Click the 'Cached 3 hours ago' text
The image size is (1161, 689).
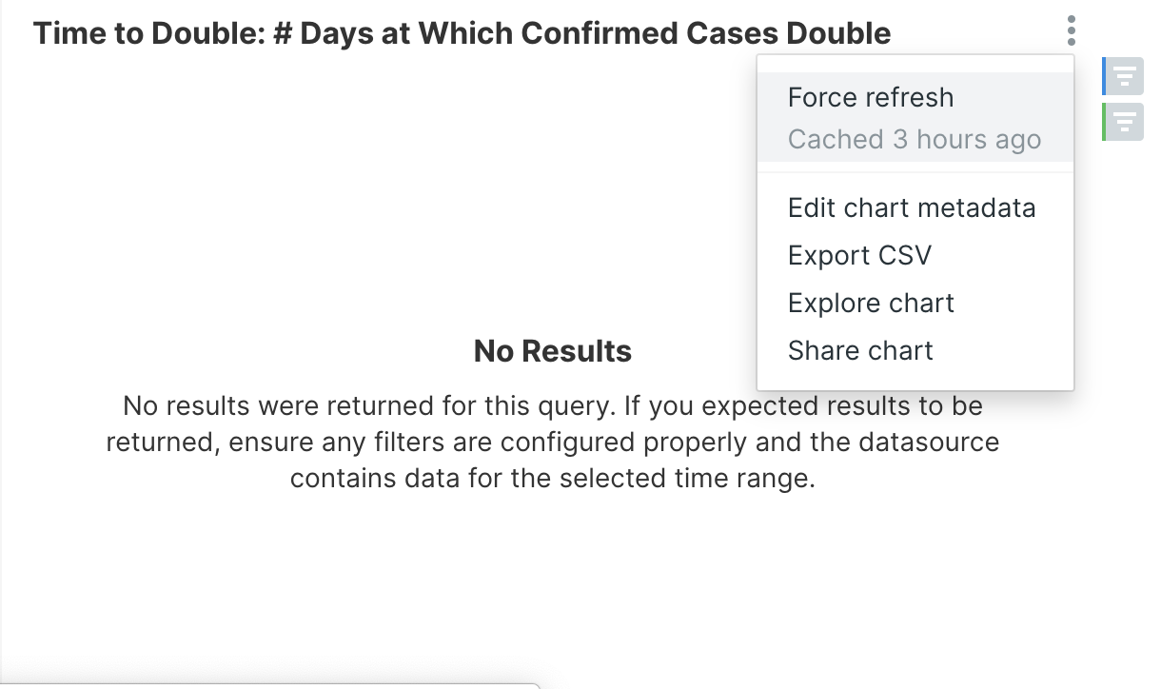coord(914,140)
